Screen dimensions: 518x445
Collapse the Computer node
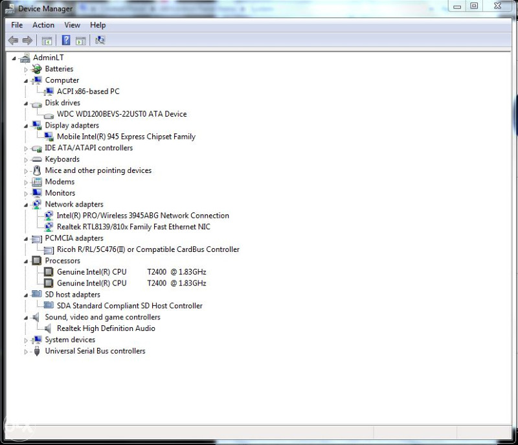point(26,81)
